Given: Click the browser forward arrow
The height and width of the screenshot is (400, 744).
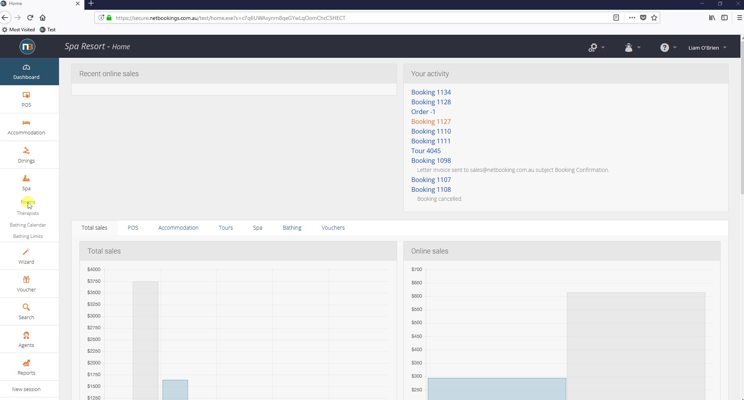Looking at the screenshot, I should coord(18,18).
